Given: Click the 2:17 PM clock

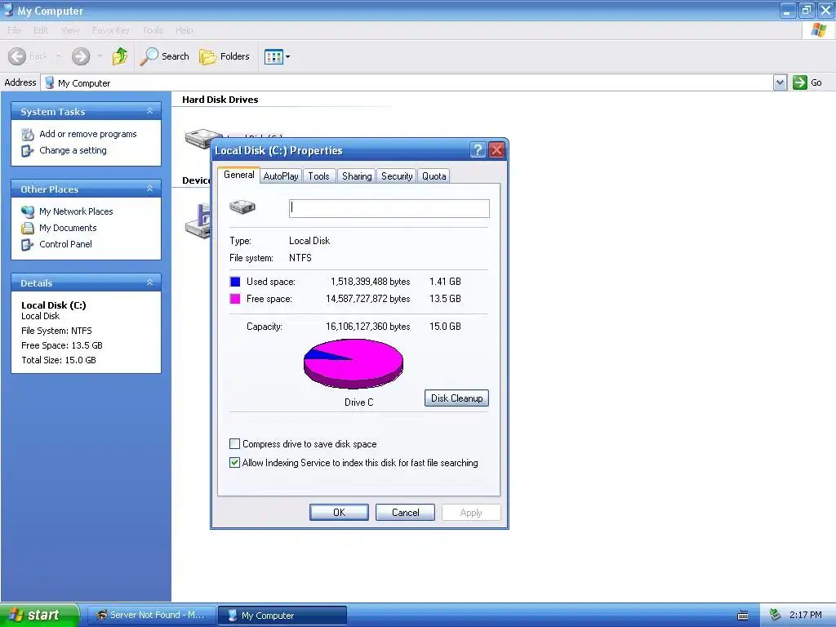Looking at the screenshot, I should coord(805,616).
